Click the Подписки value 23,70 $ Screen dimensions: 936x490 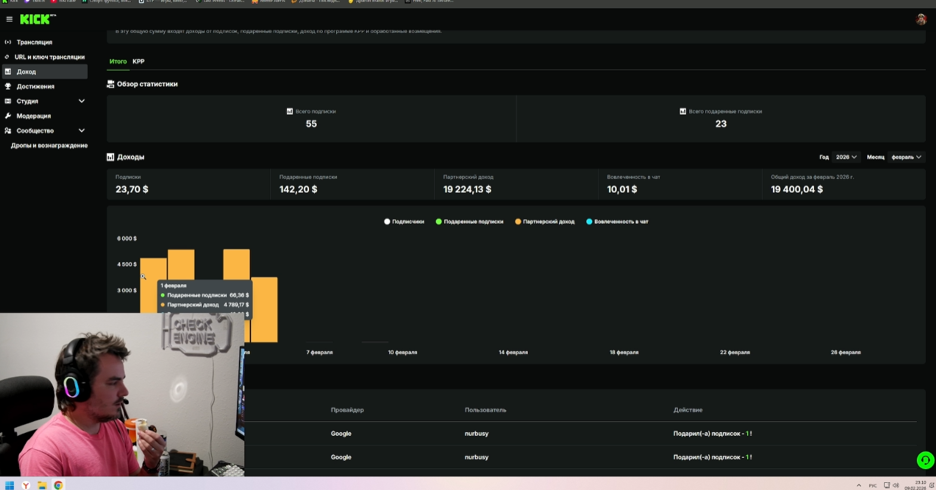tap(132, 189)
